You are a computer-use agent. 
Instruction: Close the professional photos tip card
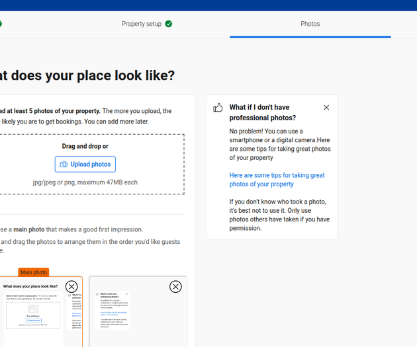pos(326,108)
